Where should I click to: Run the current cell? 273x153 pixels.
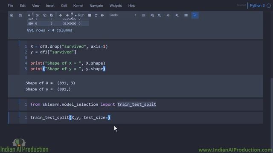pos(80,15)
